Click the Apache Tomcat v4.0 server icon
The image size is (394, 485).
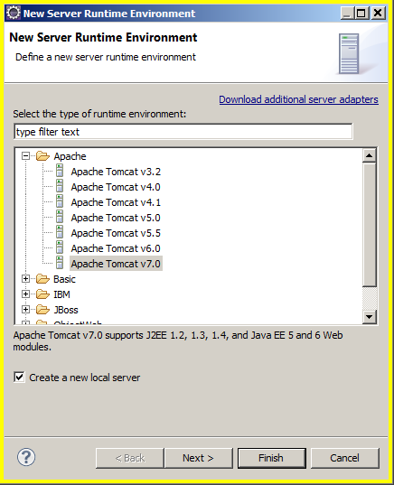pos(60,186)
